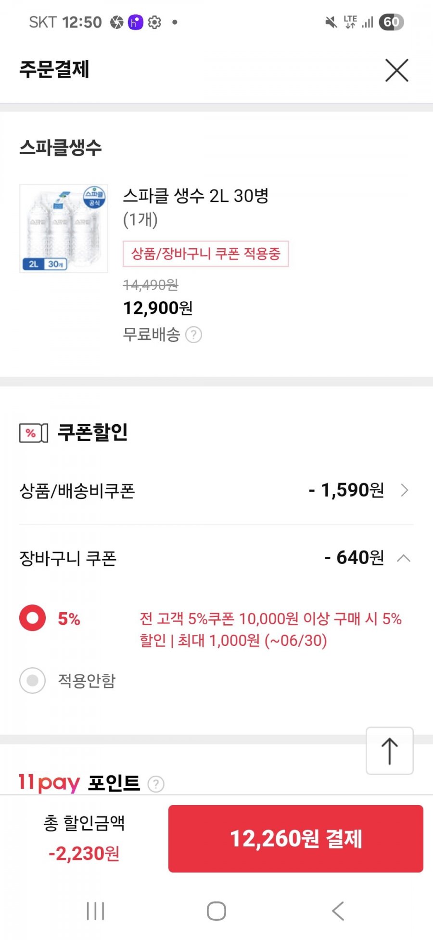
Task: Open 상품/배송비쿠폰 details chevron
Action: (405, 490)
